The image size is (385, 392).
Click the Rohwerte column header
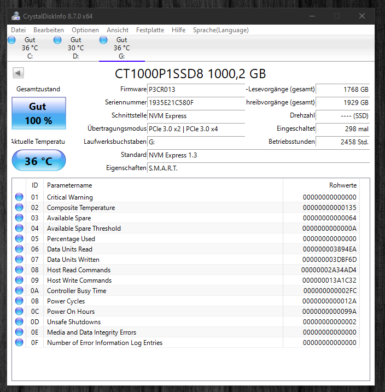tap(321, 185)
